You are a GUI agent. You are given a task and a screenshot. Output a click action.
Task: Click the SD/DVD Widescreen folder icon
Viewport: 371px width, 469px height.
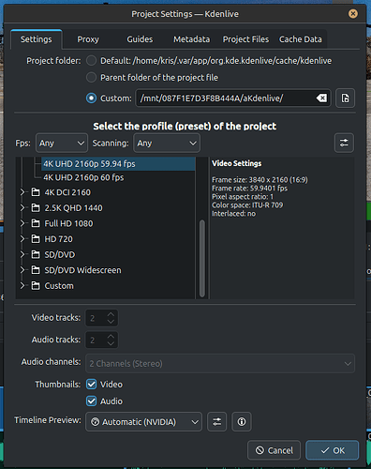[36, 270]
